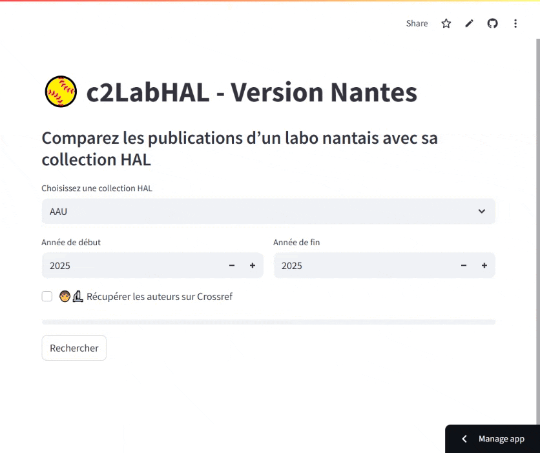Click the softball emoji in title
Image resolution: width=540 pixels, height=453 pixels.
tap(61, 92)
